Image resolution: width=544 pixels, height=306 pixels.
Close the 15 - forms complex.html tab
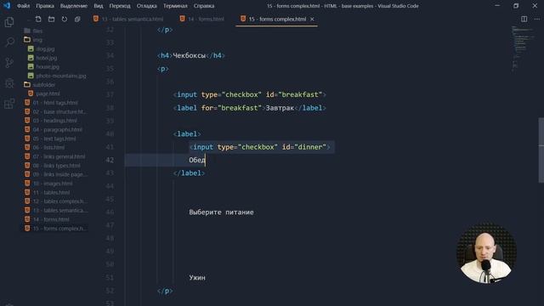click(x=312, y=19)
